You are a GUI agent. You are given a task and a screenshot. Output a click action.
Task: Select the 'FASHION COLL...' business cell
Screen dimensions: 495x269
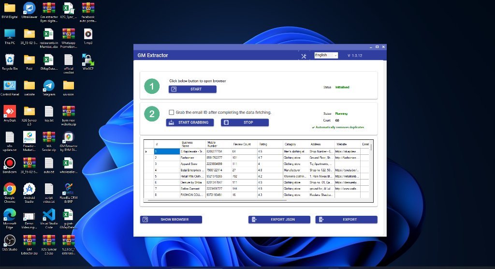point(192,194)
